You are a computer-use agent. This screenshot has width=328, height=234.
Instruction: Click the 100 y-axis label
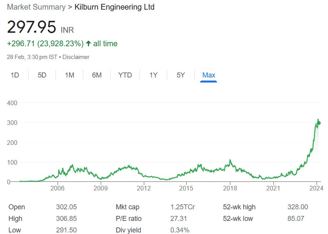coord(12,162)
